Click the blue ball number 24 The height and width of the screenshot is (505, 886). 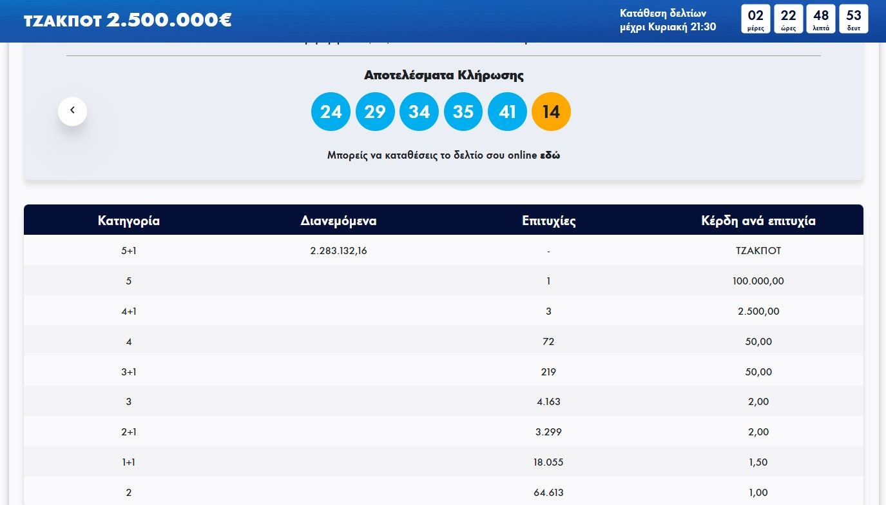coord(331,112)
